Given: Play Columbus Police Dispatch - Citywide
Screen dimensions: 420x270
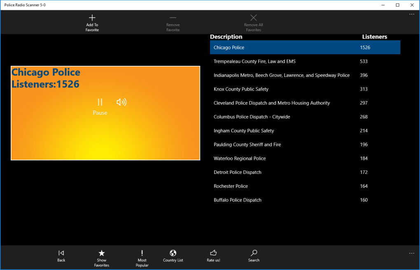Looking at the screenshot, I should (252, 117).
